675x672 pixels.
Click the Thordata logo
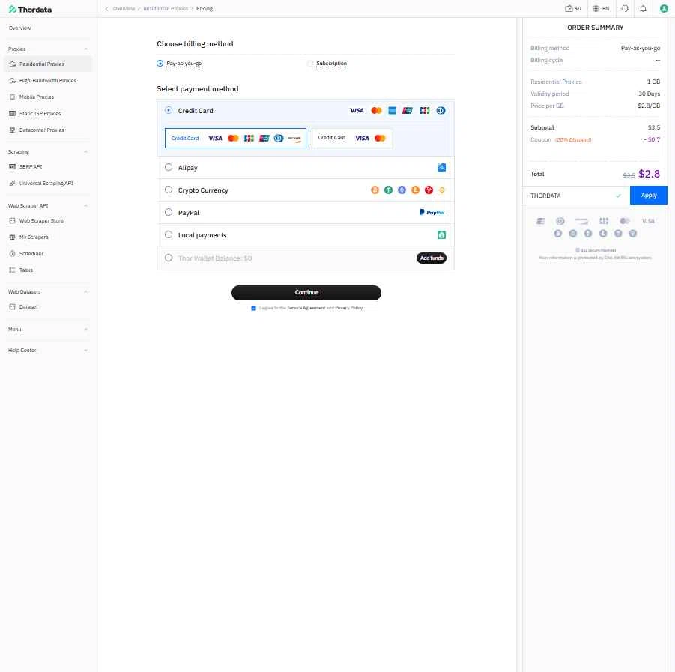[x=30, y=10]
